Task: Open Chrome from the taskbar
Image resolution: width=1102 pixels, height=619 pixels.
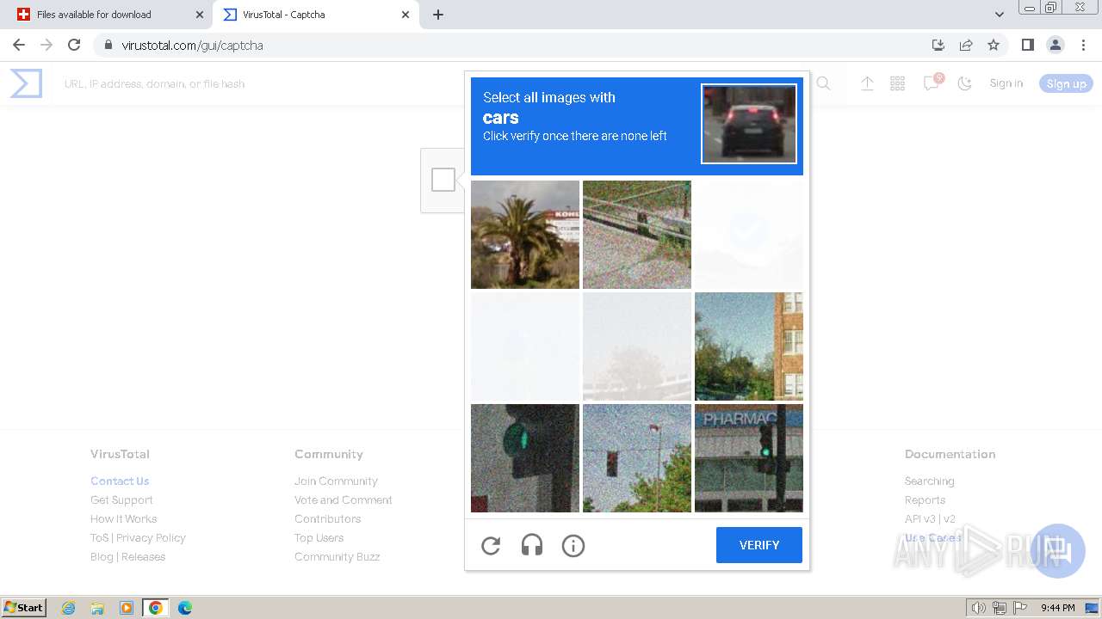Action: tap(155, 608)
